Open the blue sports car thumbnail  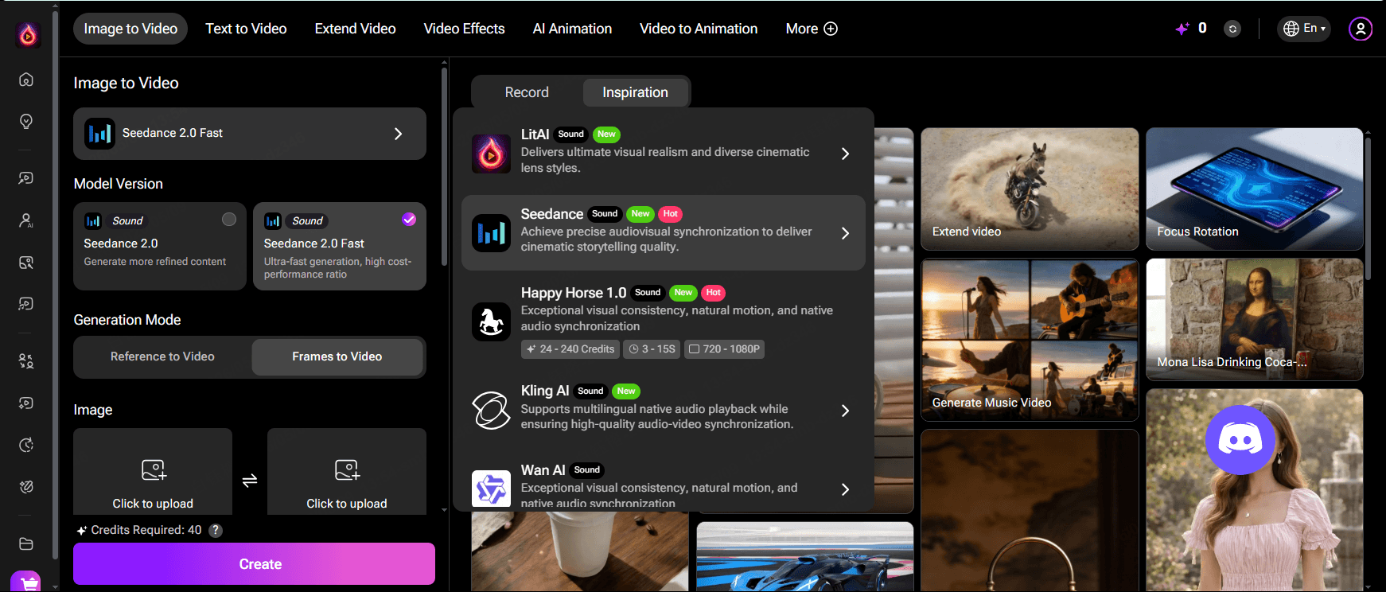[805, 556]
